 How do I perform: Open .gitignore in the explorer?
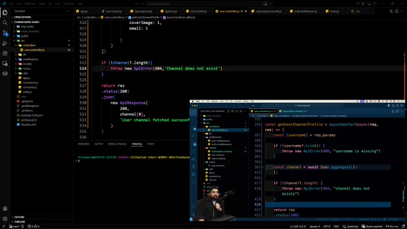[41, 101]
